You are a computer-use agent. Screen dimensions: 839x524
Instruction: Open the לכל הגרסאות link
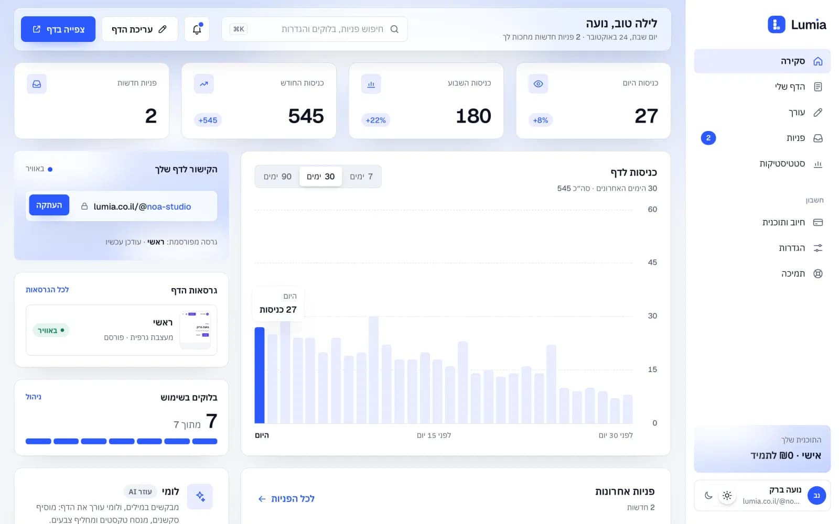pos(47,290)
